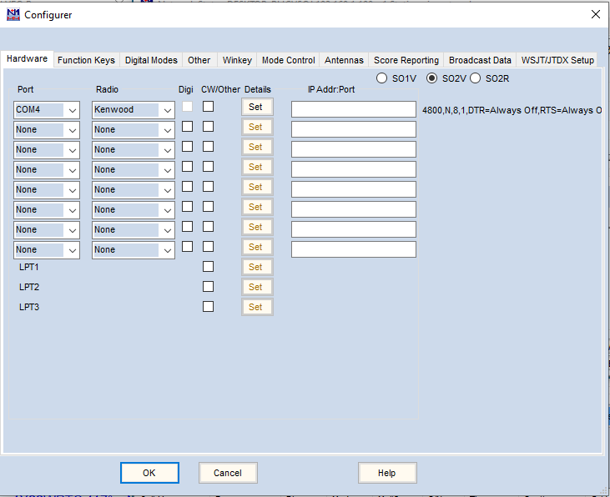The image size is (610, 497).
Task: Tick CW/Other checkbox for COM4 row
Action: coord(208,106)
